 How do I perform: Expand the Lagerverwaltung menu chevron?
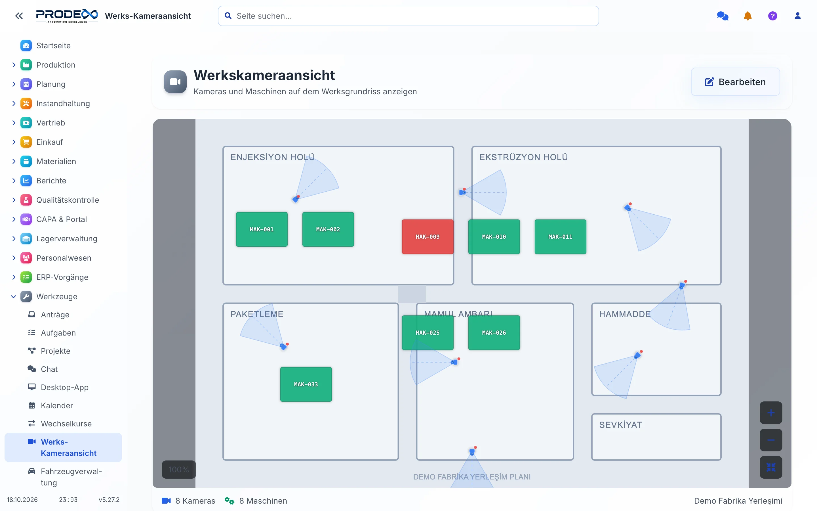coord(14,238)
